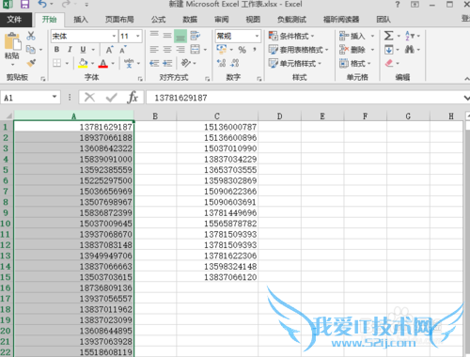This screenshot has width=470, height=357.
Task: Open 单元格样式 cell styles
Action: click(x=295, y=64)
